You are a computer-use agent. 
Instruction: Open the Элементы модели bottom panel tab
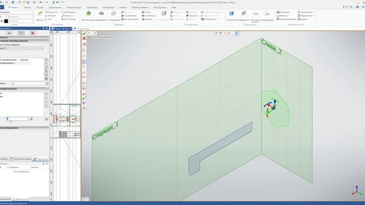(21, 159)
